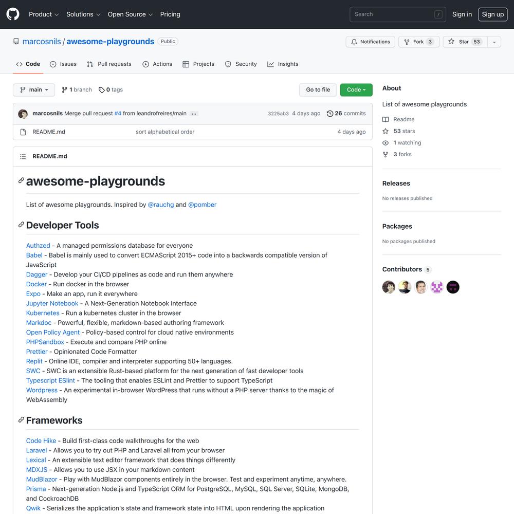This screenshot has width=514, height=514.
Task: Open the Dagger playground link
Action: (x=36, y=274)
